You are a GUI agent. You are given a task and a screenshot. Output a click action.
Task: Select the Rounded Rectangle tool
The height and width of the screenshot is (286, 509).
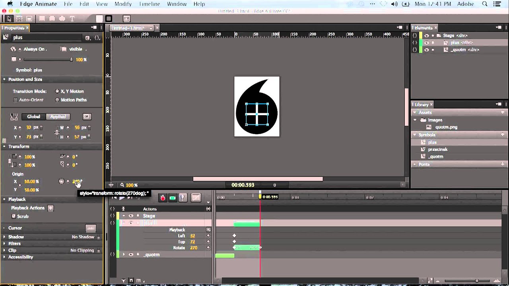click(x=52, y=19)
